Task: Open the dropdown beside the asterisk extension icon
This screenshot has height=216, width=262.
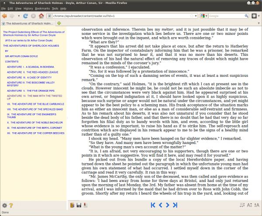Action: click(x=259, y=16)
